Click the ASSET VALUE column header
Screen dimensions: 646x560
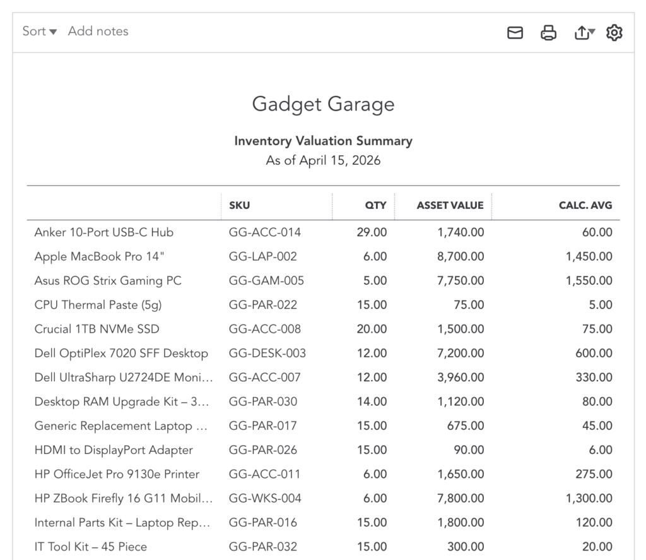pyautogui.click(x=450, y=205)
